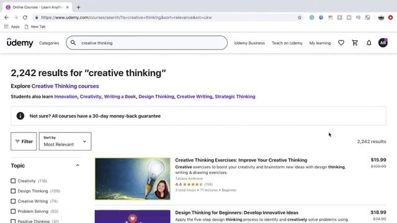Bookmark this page with the star icon
The height and width of the screenshot is (223, 397).
point(300,17)
